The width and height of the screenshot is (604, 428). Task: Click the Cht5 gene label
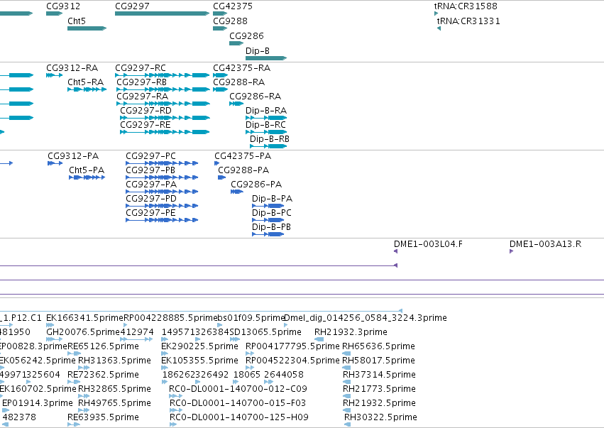[x=77, y=21]
